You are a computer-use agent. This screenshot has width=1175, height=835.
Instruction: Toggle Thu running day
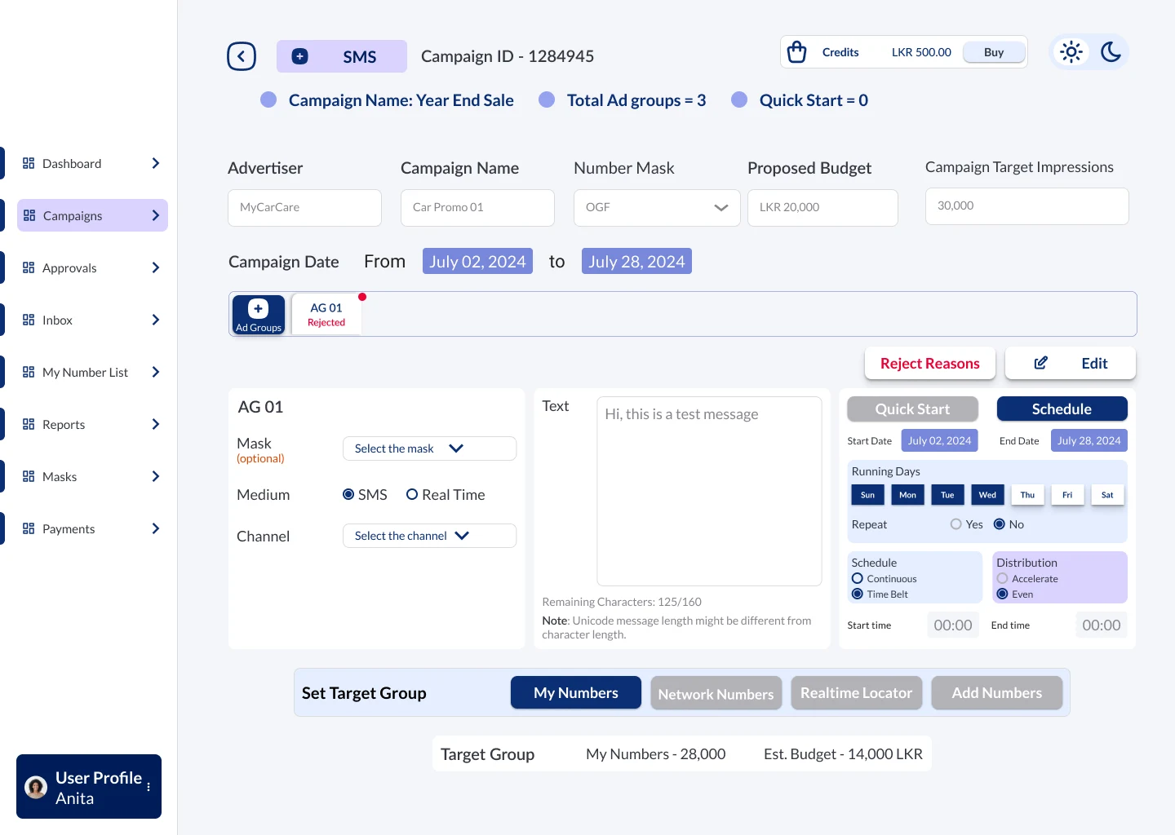(1027, 495)
